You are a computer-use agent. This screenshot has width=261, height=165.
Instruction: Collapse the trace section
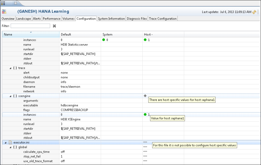10,68
